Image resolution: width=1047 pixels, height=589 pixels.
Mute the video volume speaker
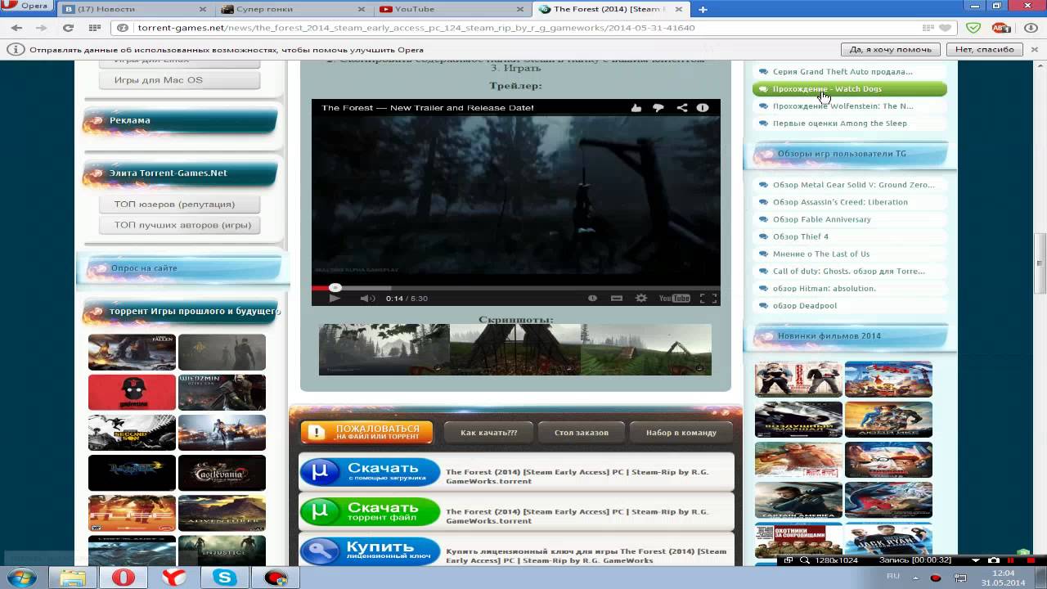pyautogui.click(x=367, y=299)
